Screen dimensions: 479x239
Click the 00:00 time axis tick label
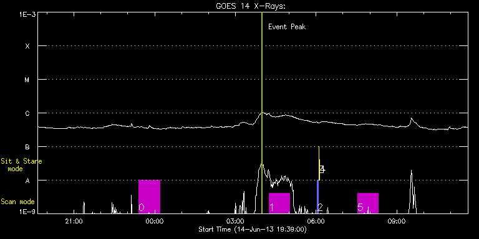pos(155,222)
